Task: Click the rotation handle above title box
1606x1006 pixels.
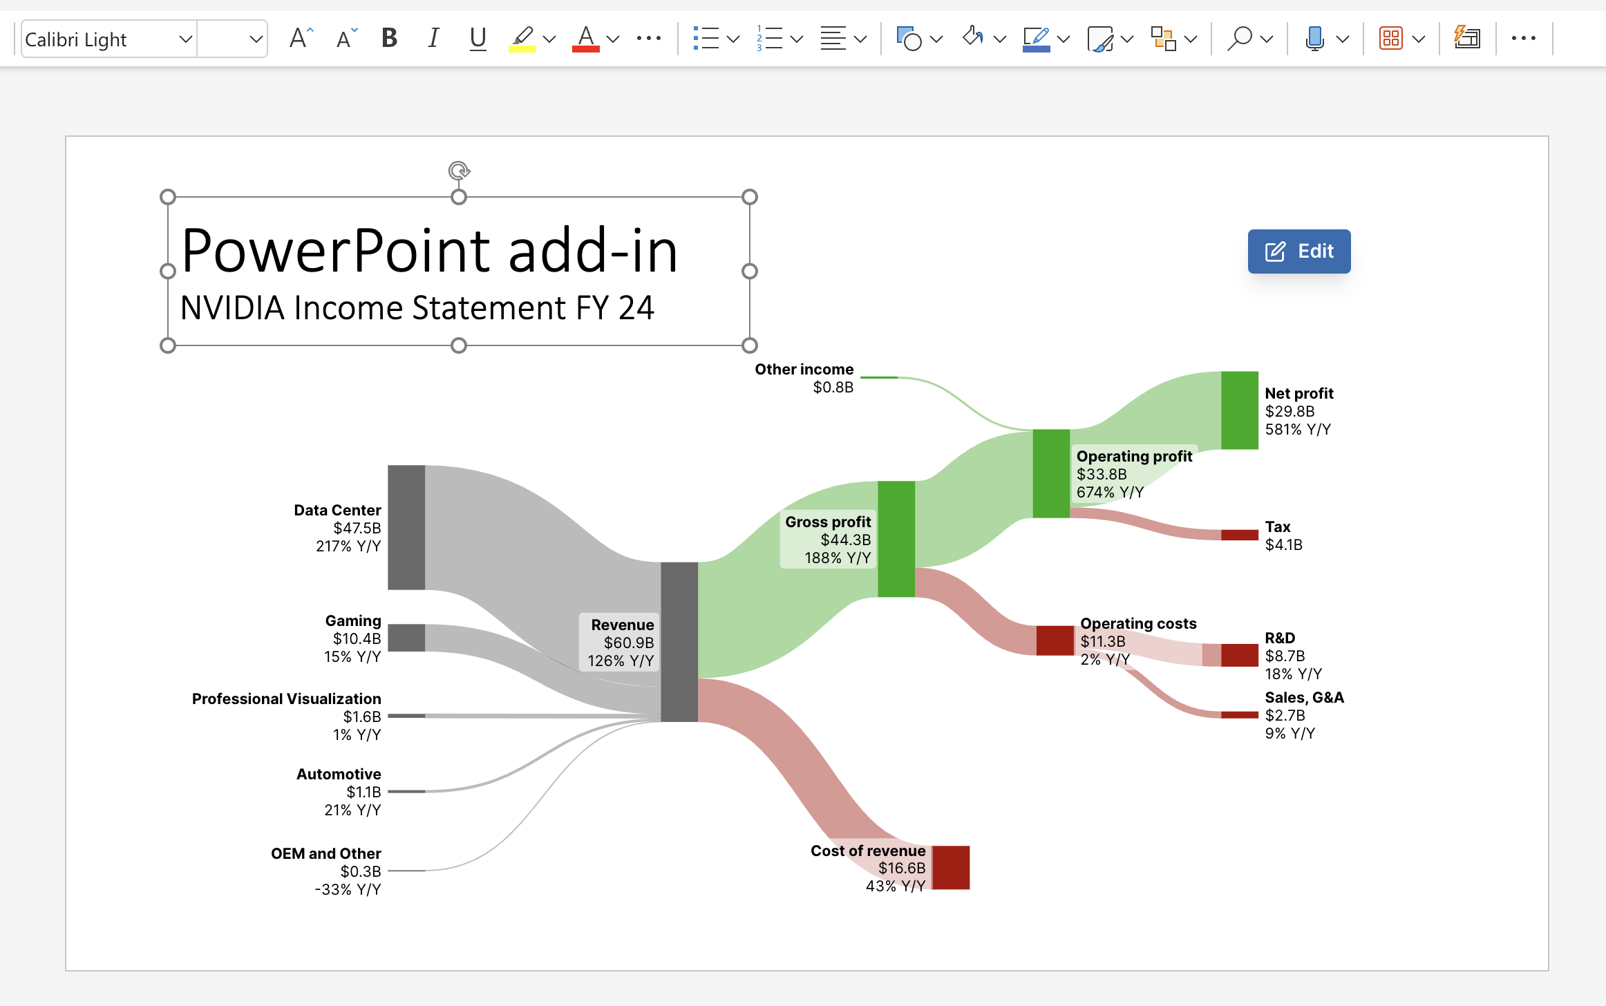Action: click(x=459, y=170)
